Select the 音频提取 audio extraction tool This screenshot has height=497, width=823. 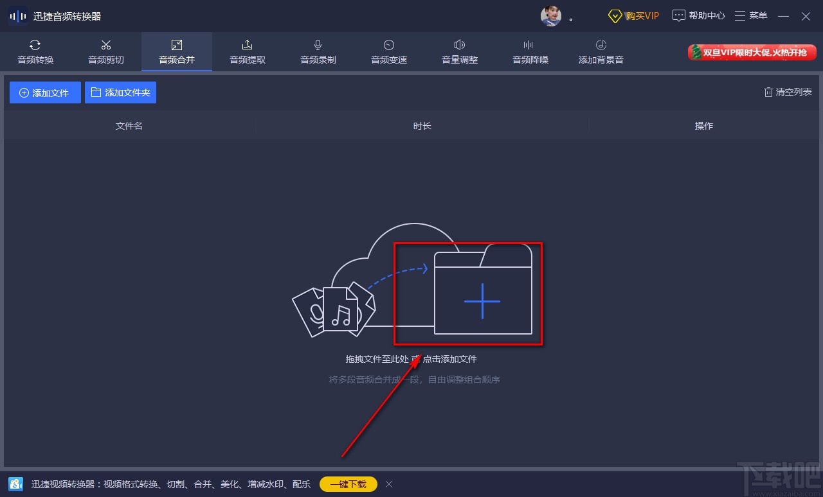point(247,52)
